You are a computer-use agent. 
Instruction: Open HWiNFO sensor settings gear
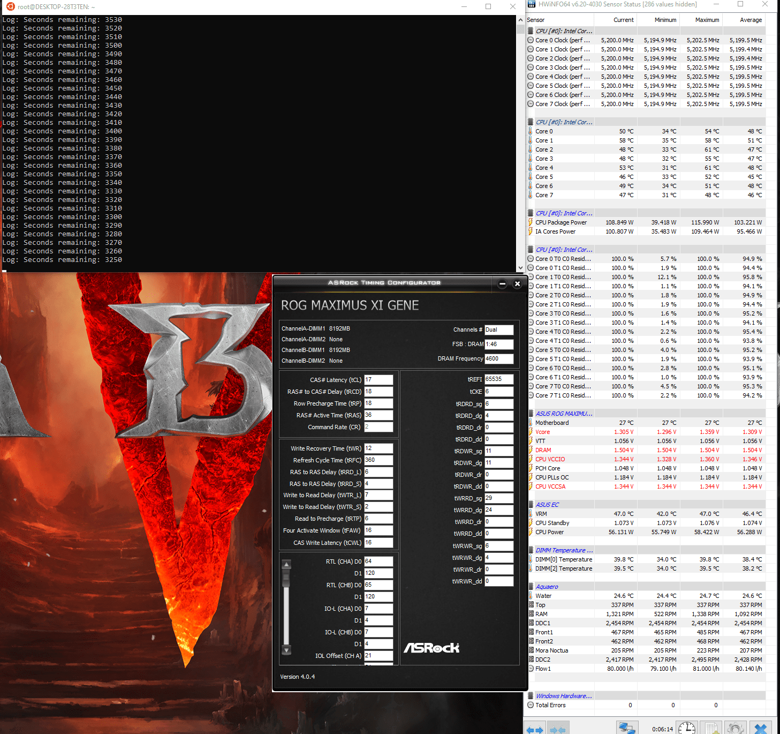pyautogui.click(x=736, y=728)
